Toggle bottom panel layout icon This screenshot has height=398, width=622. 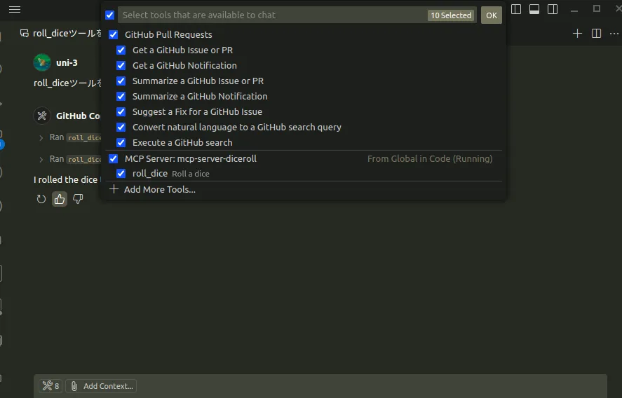[534, 8]
